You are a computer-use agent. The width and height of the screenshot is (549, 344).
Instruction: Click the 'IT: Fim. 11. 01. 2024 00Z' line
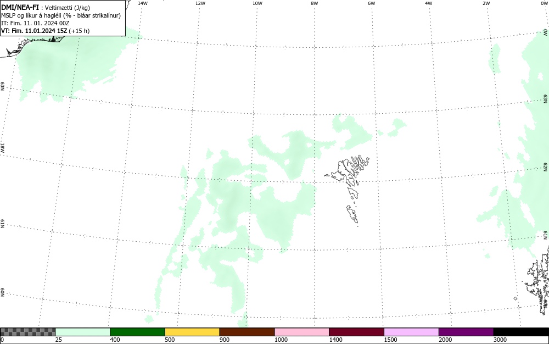[x=35, y=23]
